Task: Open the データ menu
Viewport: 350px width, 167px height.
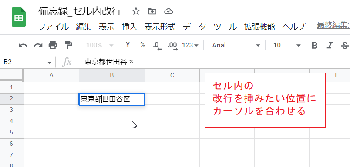Action: tap(195, 27)
